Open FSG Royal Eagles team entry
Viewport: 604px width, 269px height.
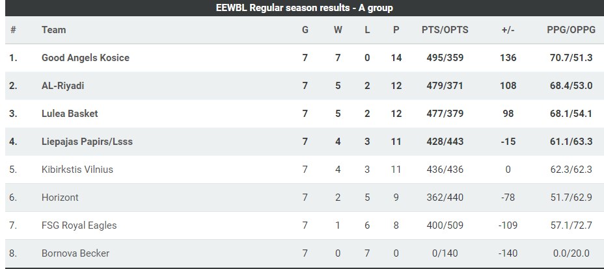(x=79, y=225)
